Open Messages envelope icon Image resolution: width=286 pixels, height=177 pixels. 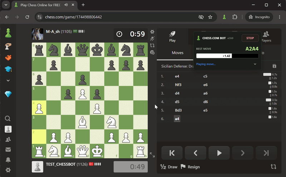[8, 150]
